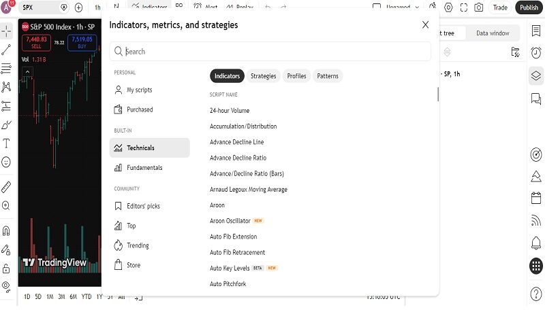Add the 24-hour Volume indicator
Screen dimensions: 560x314
click(x=230, y=111)
